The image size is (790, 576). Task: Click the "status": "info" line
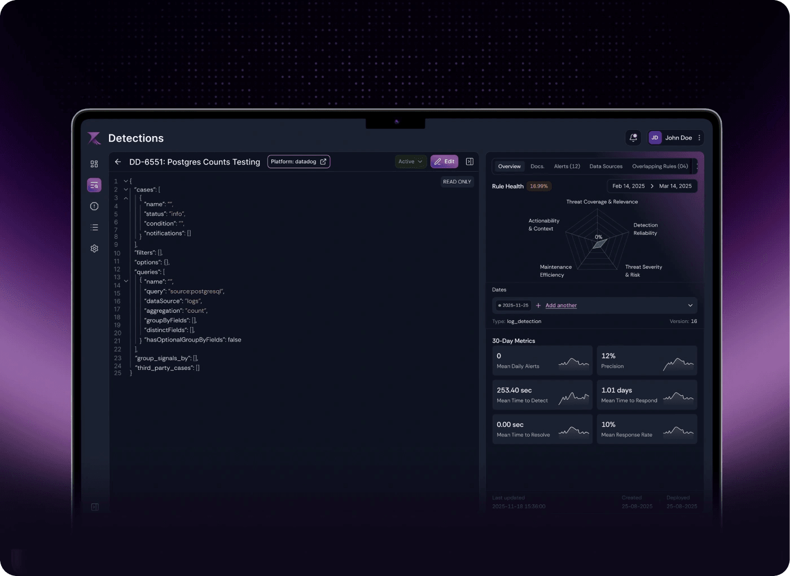tap(165, 214)
